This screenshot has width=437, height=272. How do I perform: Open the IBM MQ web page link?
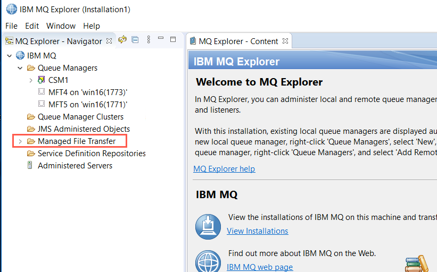(x=260, y=267)
